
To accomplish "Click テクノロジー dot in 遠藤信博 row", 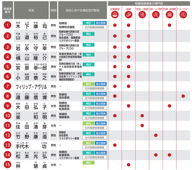I will coord(183,96).
